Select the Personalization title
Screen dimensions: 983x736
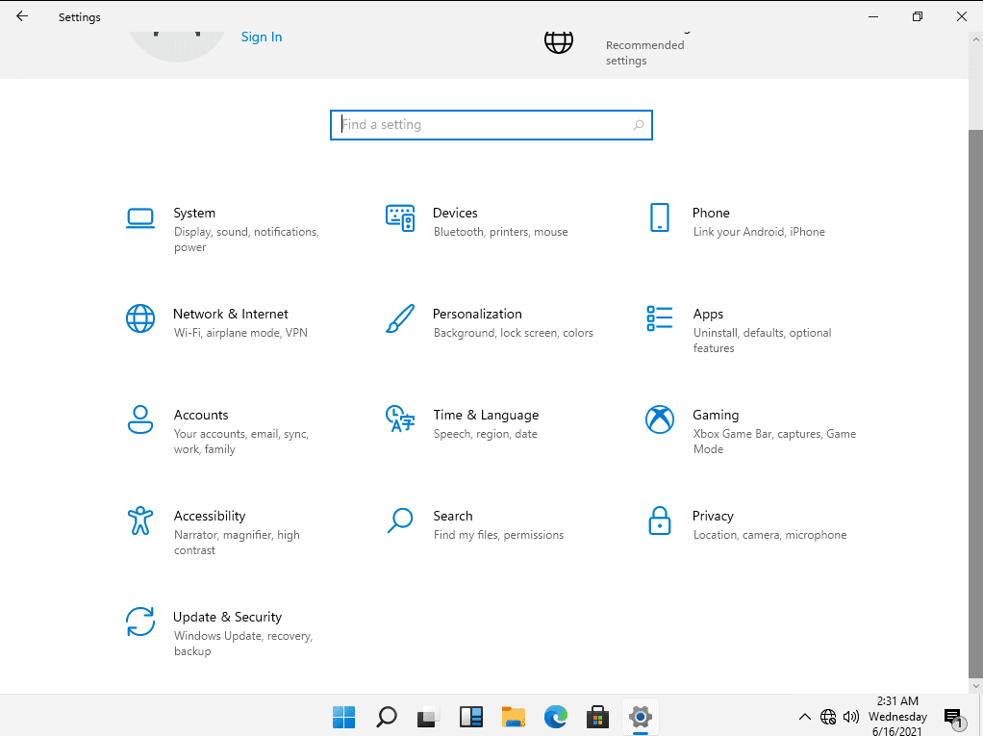(x=477, y=314)
